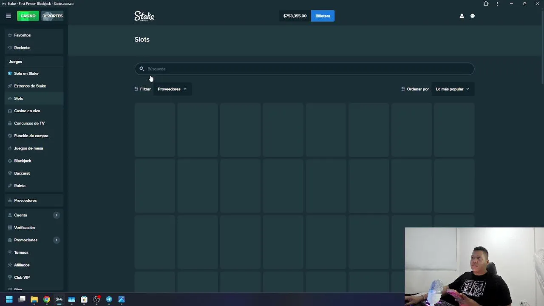The image size is (544, 306).
Task: Open OBS Studio from the taskbar
Action: 96,299
